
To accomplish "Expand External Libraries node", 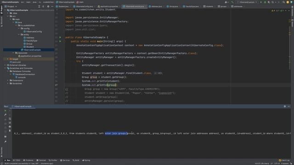I will (5, 65).
